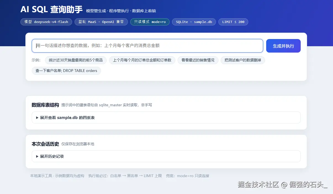Screen dimensions: 333x194
Task: Click the LIMIT ≤ 200 badge
Action: click(233, 22)
